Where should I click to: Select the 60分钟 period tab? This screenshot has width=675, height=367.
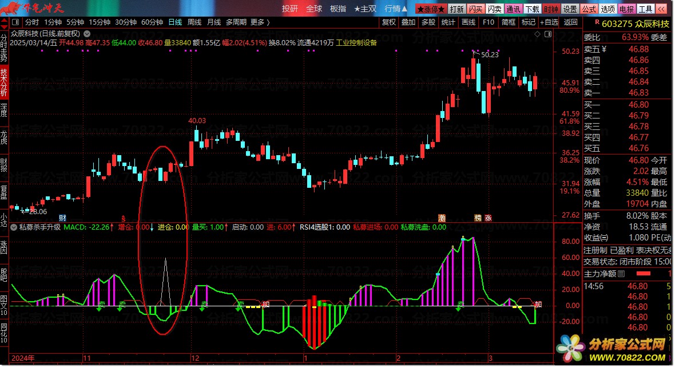(x=152, y=22)
